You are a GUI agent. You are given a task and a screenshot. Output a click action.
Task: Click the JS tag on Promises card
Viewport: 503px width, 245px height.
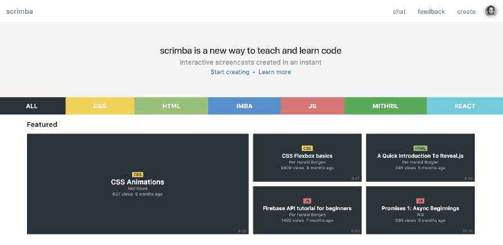pyautogui.click(x=420, y=201)
